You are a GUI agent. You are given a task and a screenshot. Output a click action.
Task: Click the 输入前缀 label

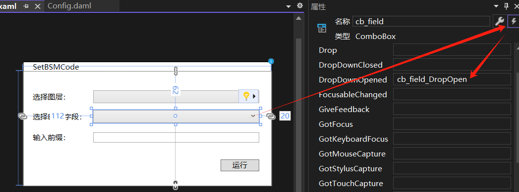(49, 138)
